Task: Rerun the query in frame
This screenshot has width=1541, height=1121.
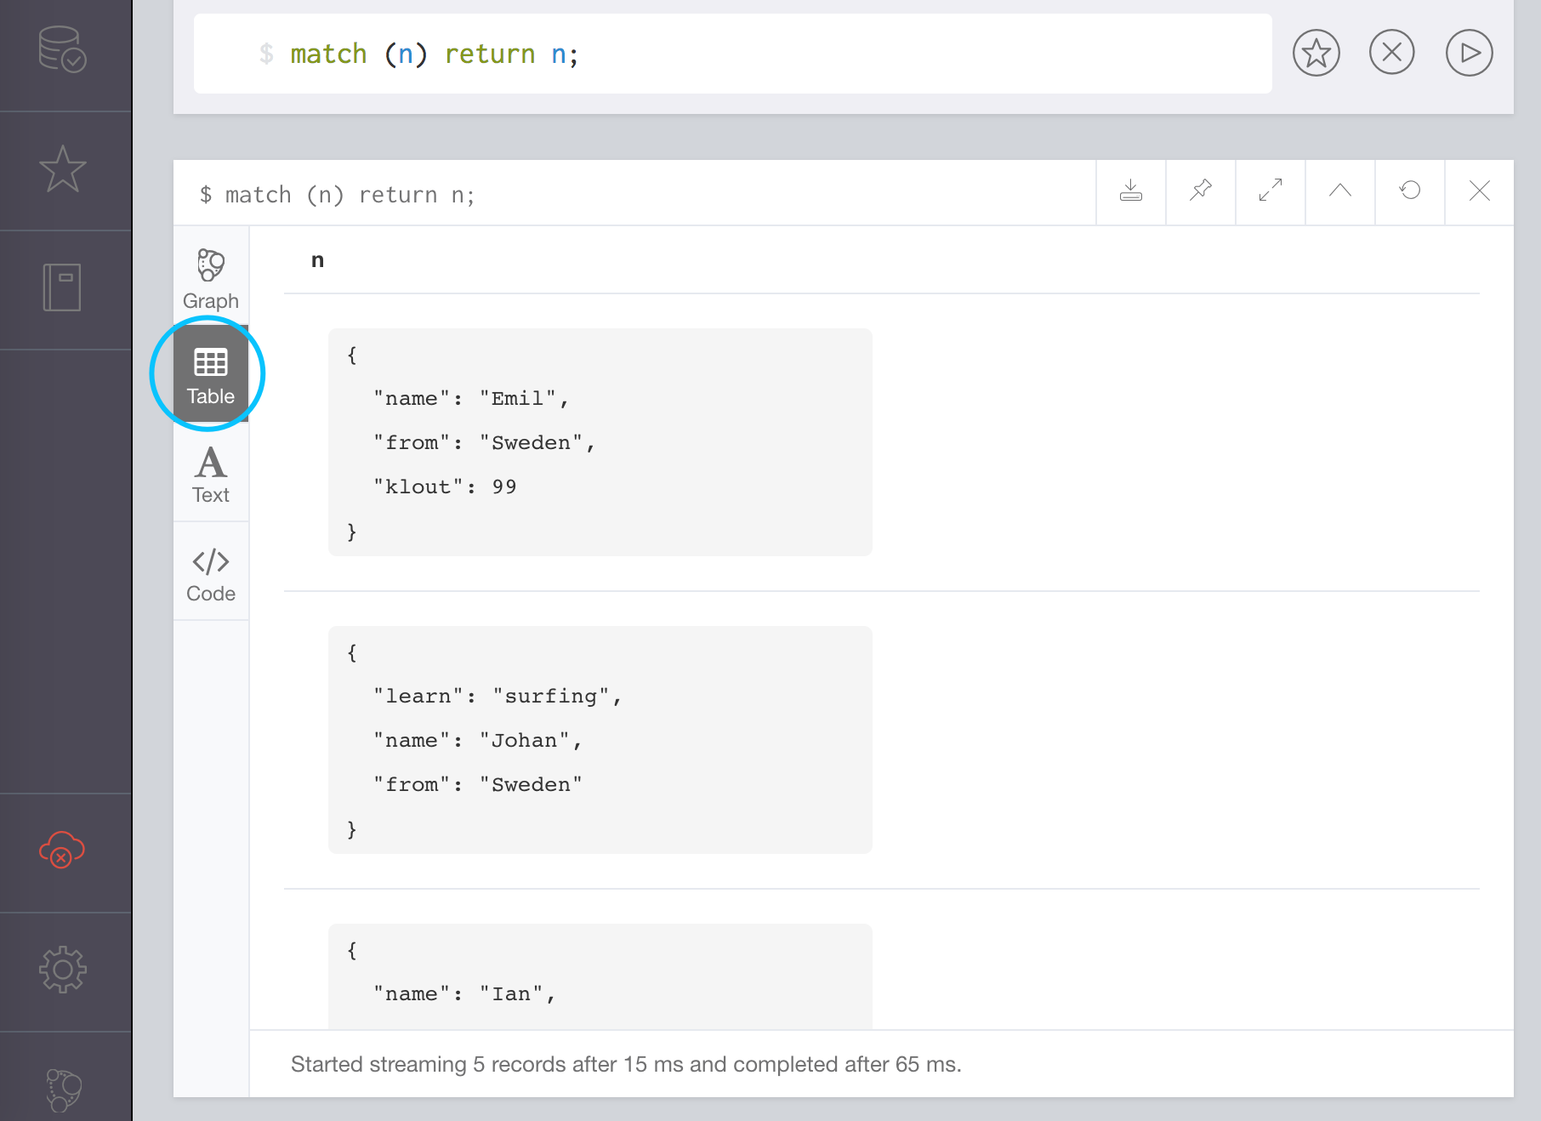Action: (x=1410, y=191)
